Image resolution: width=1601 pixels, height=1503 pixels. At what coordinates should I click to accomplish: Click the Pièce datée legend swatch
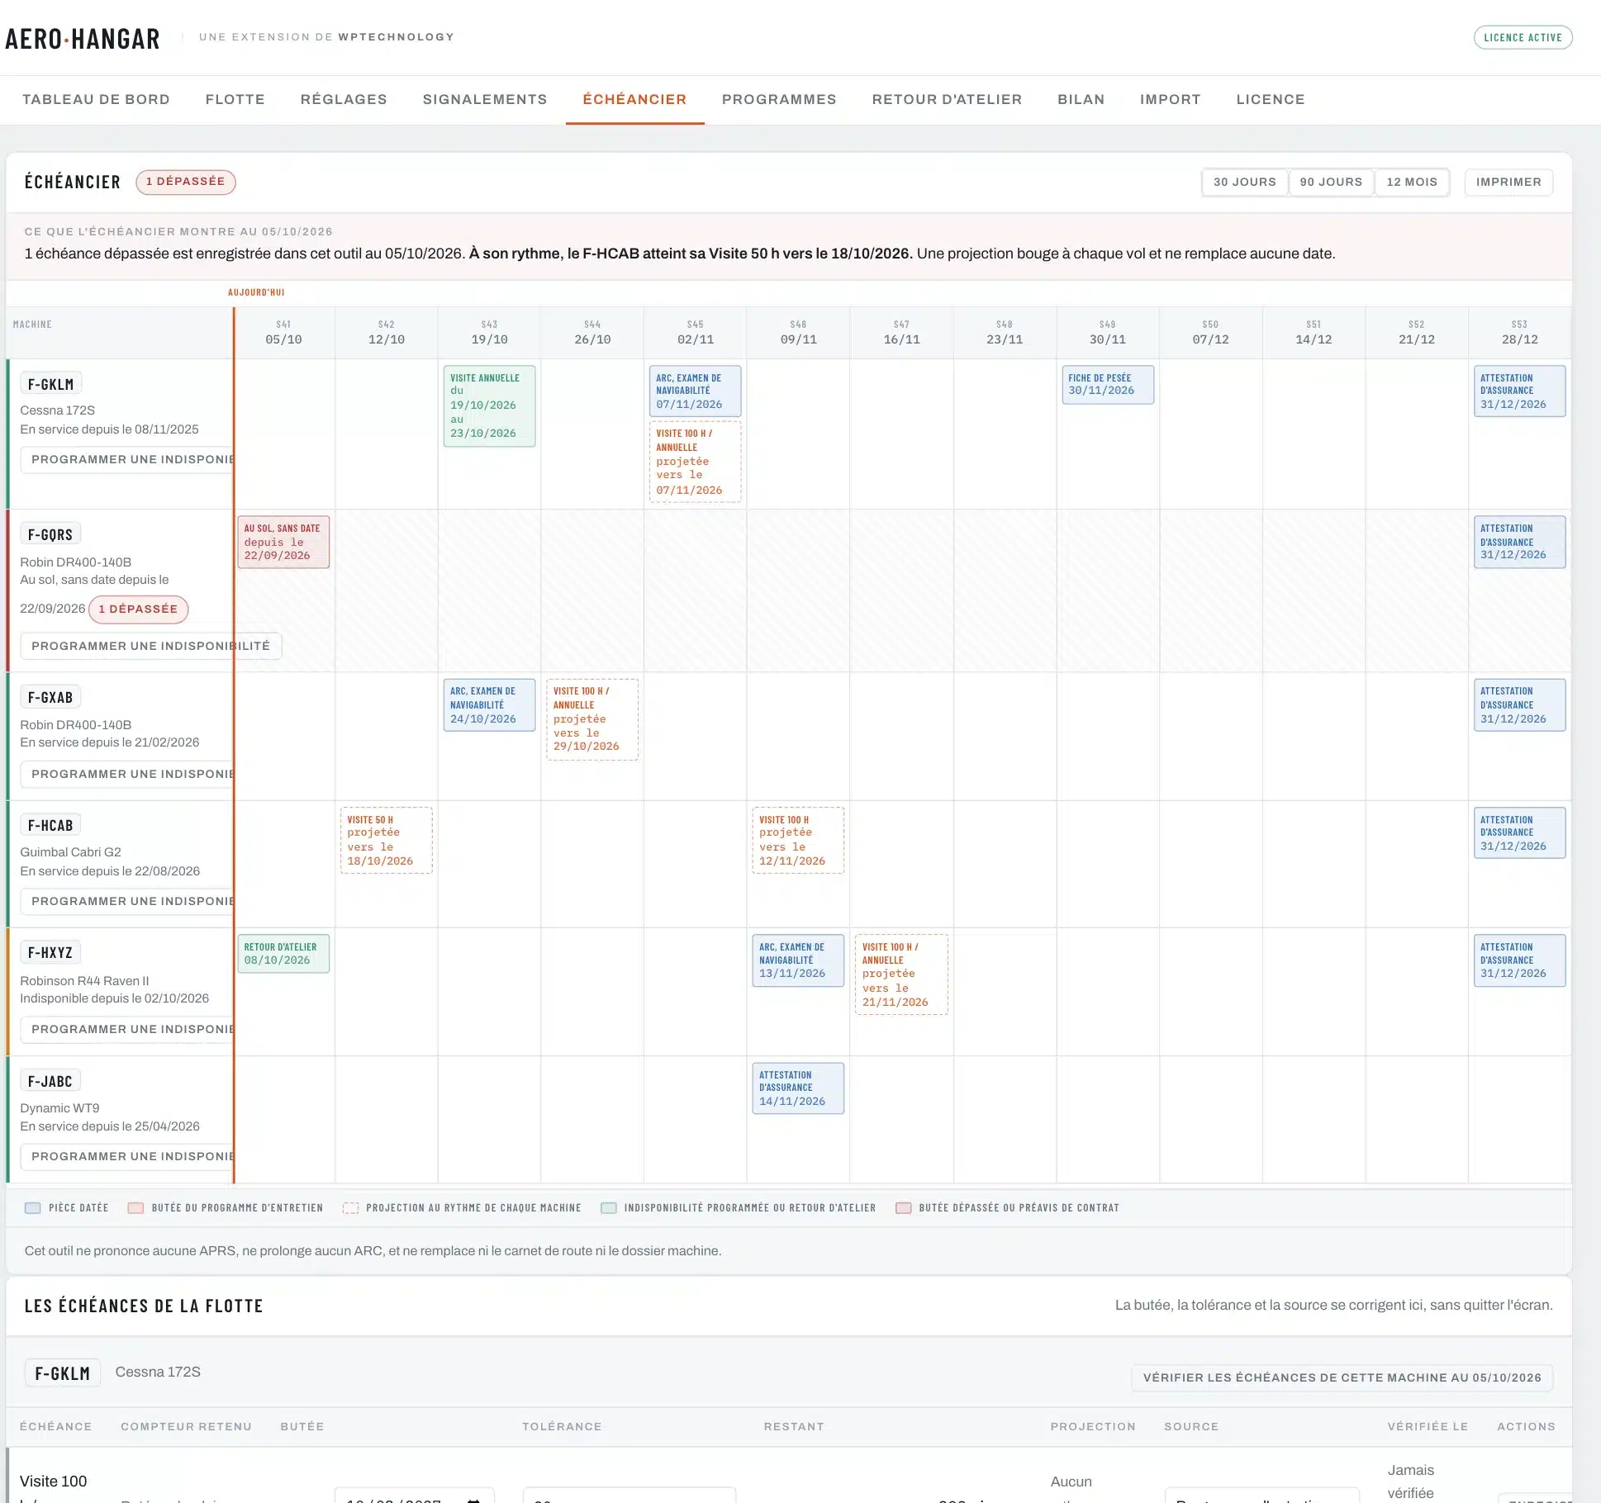[33, 1208]
